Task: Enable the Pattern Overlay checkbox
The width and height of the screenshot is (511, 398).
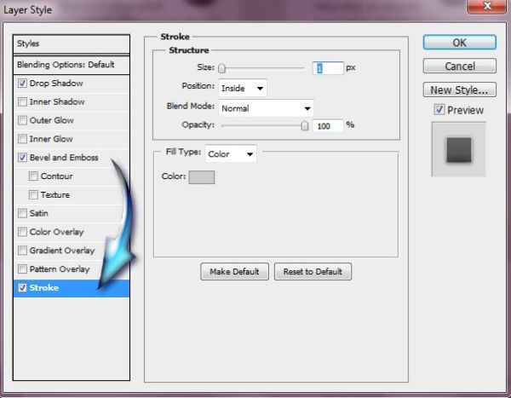Action: pyautogui.click(x=22, y=269)
